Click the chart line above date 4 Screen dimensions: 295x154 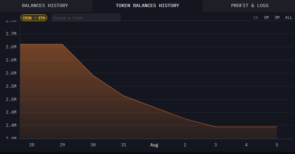(246, 127)
